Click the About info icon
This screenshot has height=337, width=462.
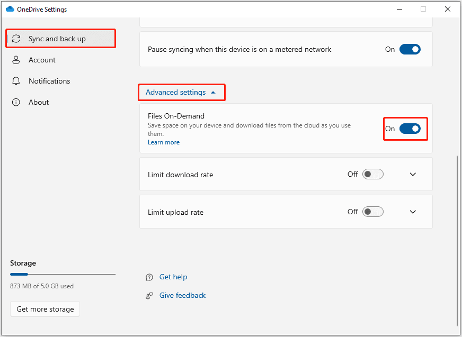pyautogui.click(x=16, y=102)
